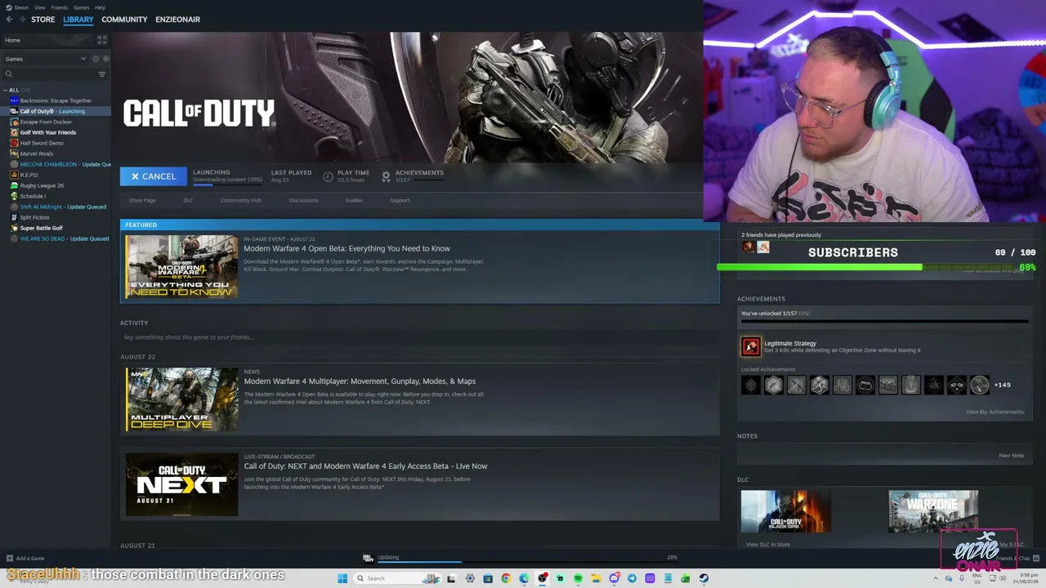Screen dimensions: 1046x588
Task: Open the ENZIEONAIR profile tab
Action: (x=178, y=20)
